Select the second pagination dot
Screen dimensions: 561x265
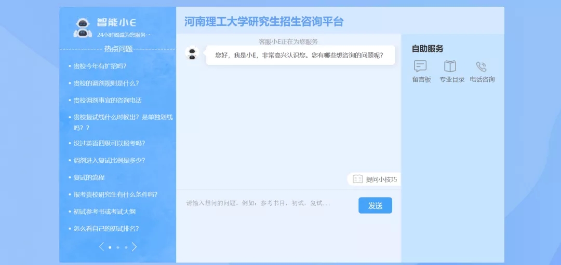tap(118, 247)
